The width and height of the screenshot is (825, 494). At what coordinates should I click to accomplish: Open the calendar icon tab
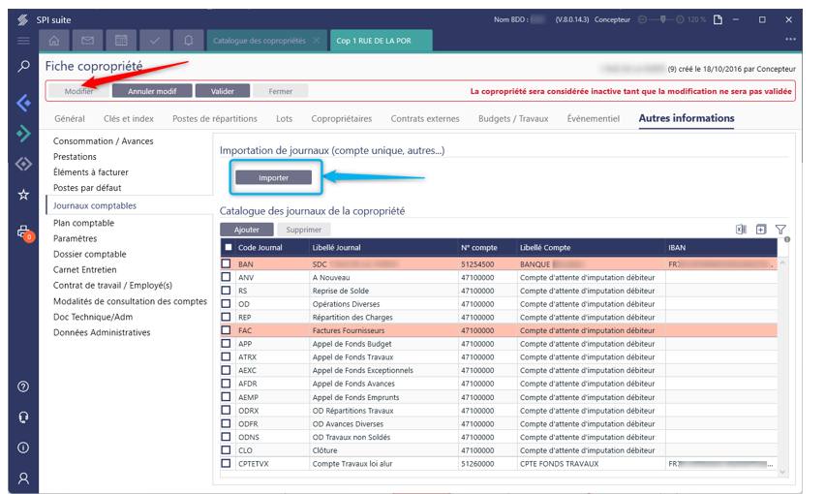(x=121, y=41)
